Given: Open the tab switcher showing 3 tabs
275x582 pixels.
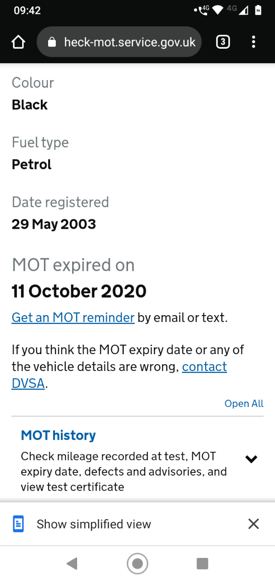Looking at the screenshot, I should [222, 42].
